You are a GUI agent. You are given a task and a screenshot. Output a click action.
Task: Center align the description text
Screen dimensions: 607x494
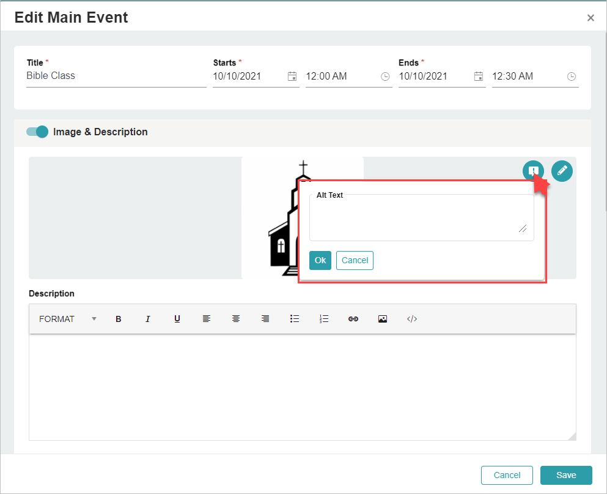point(236,319)
